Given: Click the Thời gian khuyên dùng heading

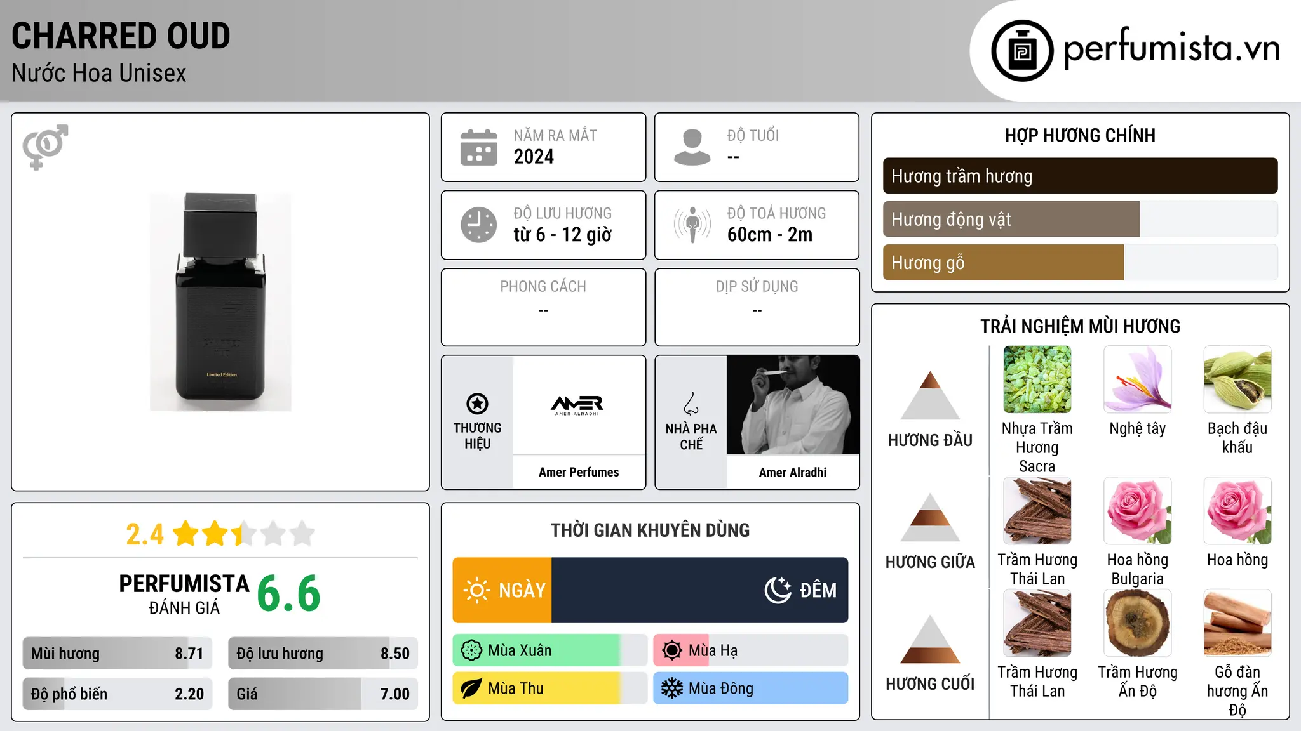Looking at the screenshot, I should tap(650, 530).
